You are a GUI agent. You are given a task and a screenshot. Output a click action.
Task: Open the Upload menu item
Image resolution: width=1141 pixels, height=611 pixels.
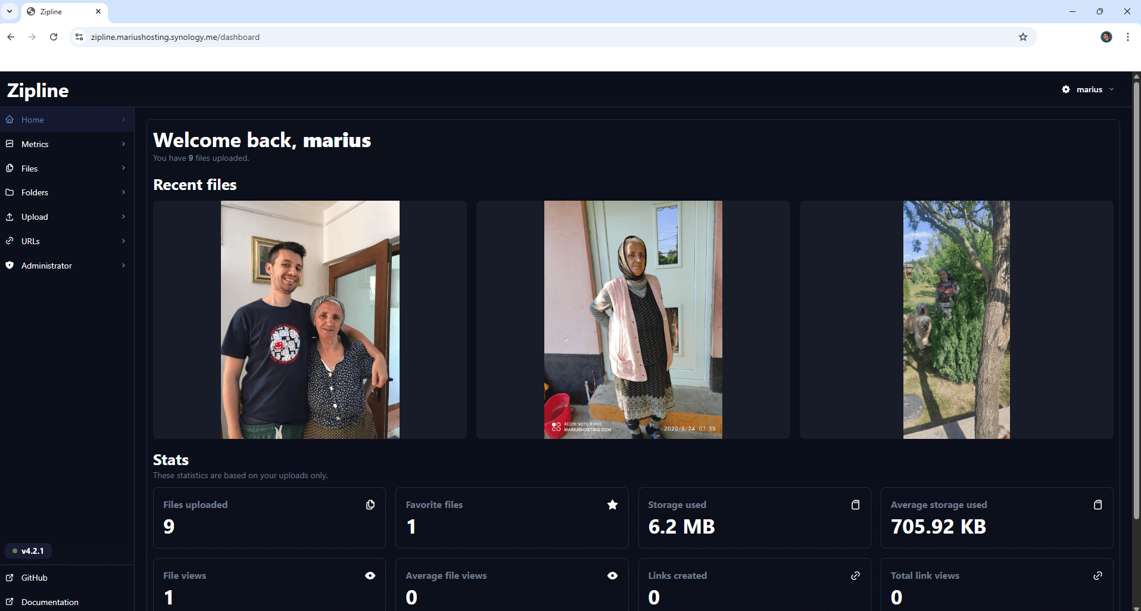click(67, 217)
